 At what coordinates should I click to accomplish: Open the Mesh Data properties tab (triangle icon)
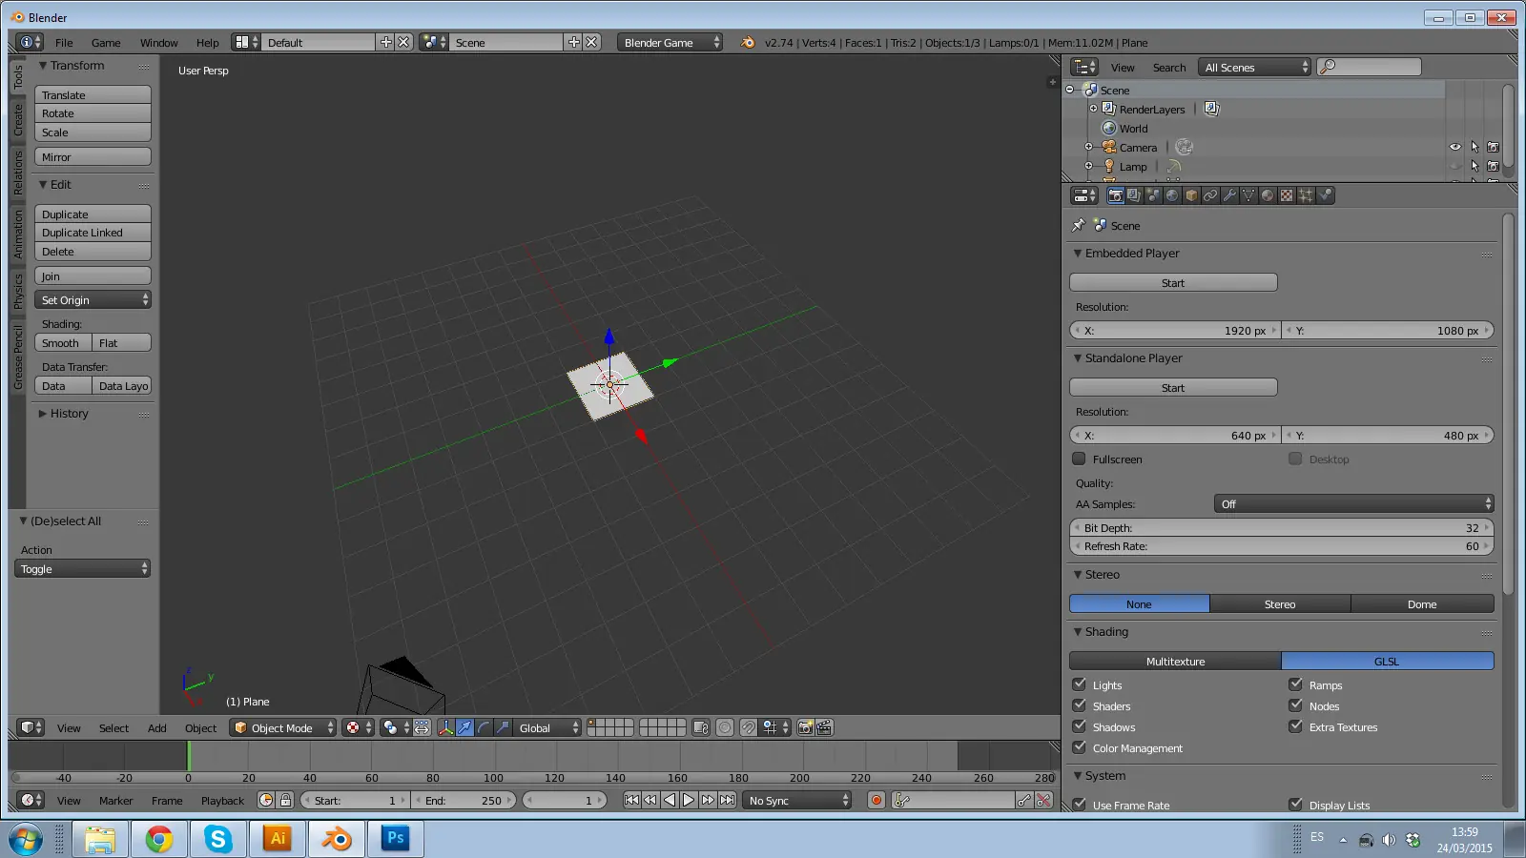point(1248,195)
